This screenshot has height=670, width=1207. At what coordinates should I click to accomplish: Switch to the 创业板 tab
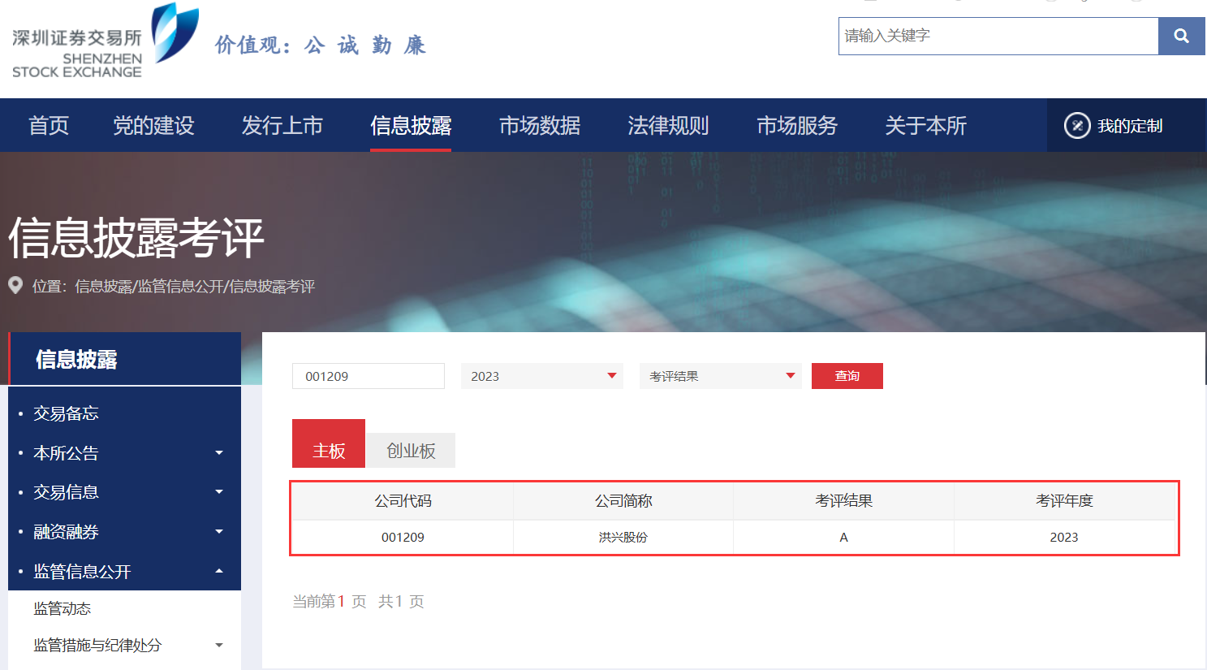(x=411, y=451)
